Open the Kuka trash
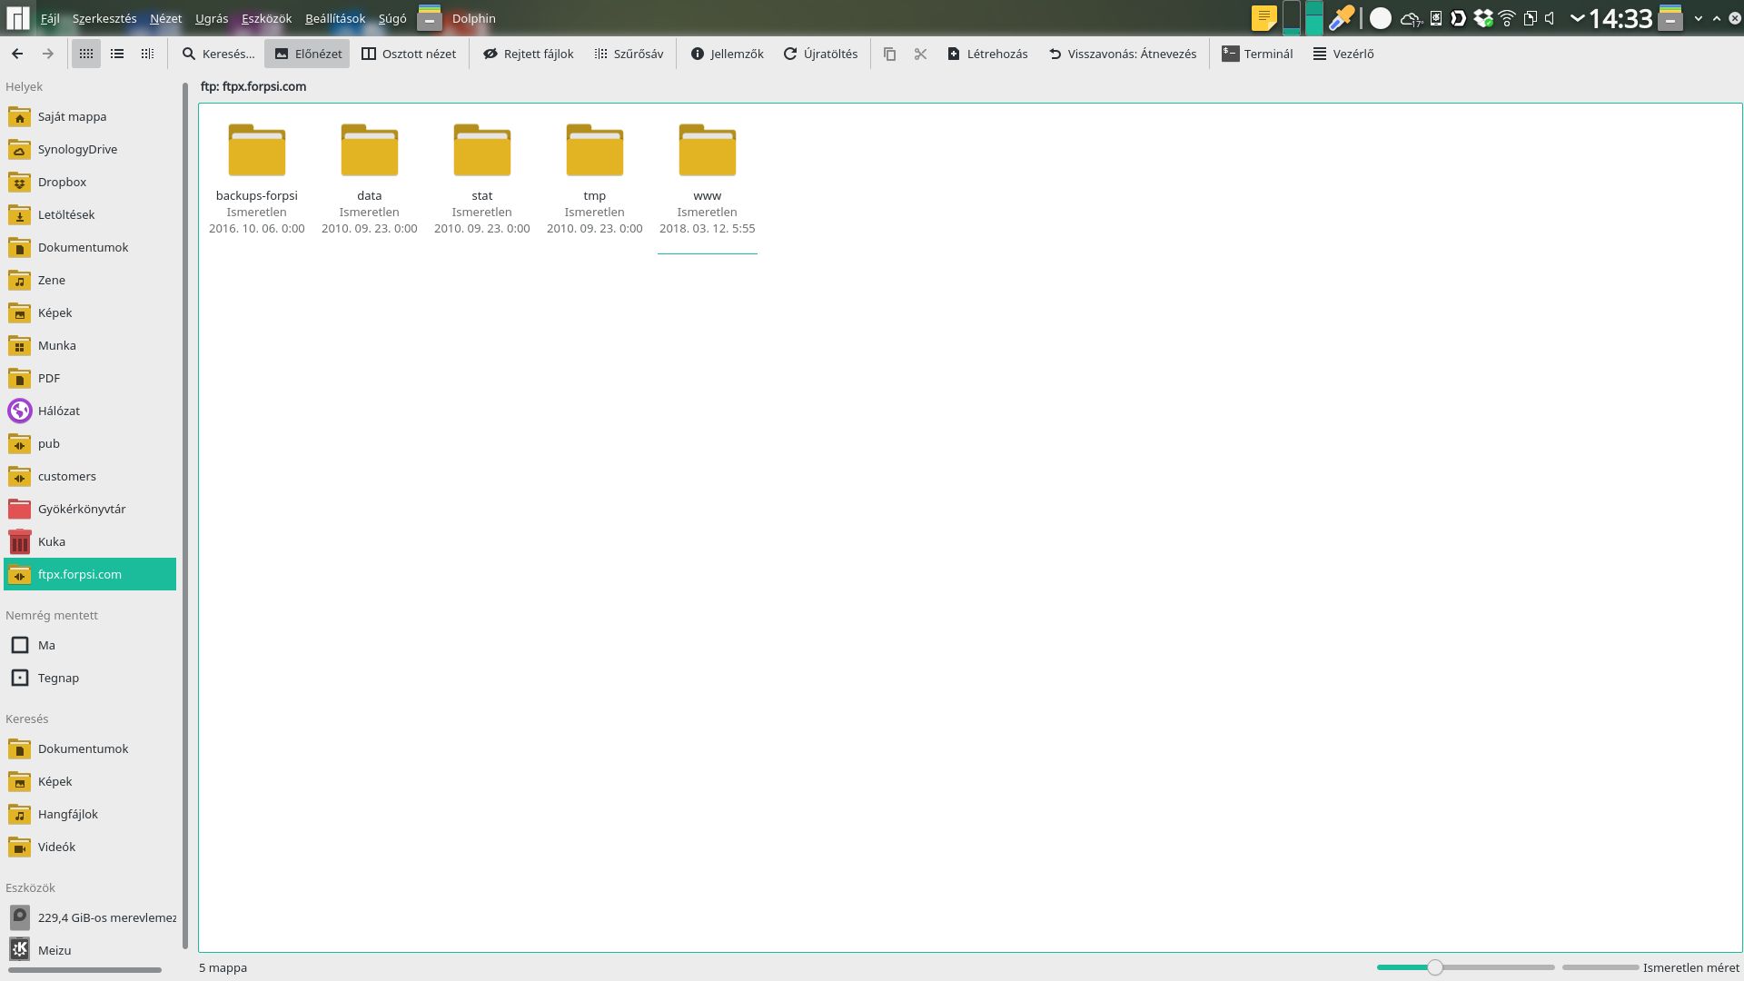 pyautogui.click(x=90, y=541)
